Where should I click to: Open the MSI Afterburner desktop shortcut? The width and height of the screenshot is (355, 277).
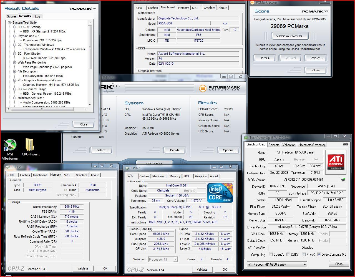tap(10, 149)
